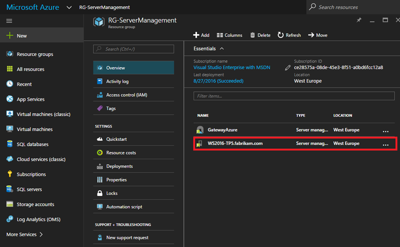Open Properties settings item
This screenshot has height=247, width=400.
[x=133, y=179]
